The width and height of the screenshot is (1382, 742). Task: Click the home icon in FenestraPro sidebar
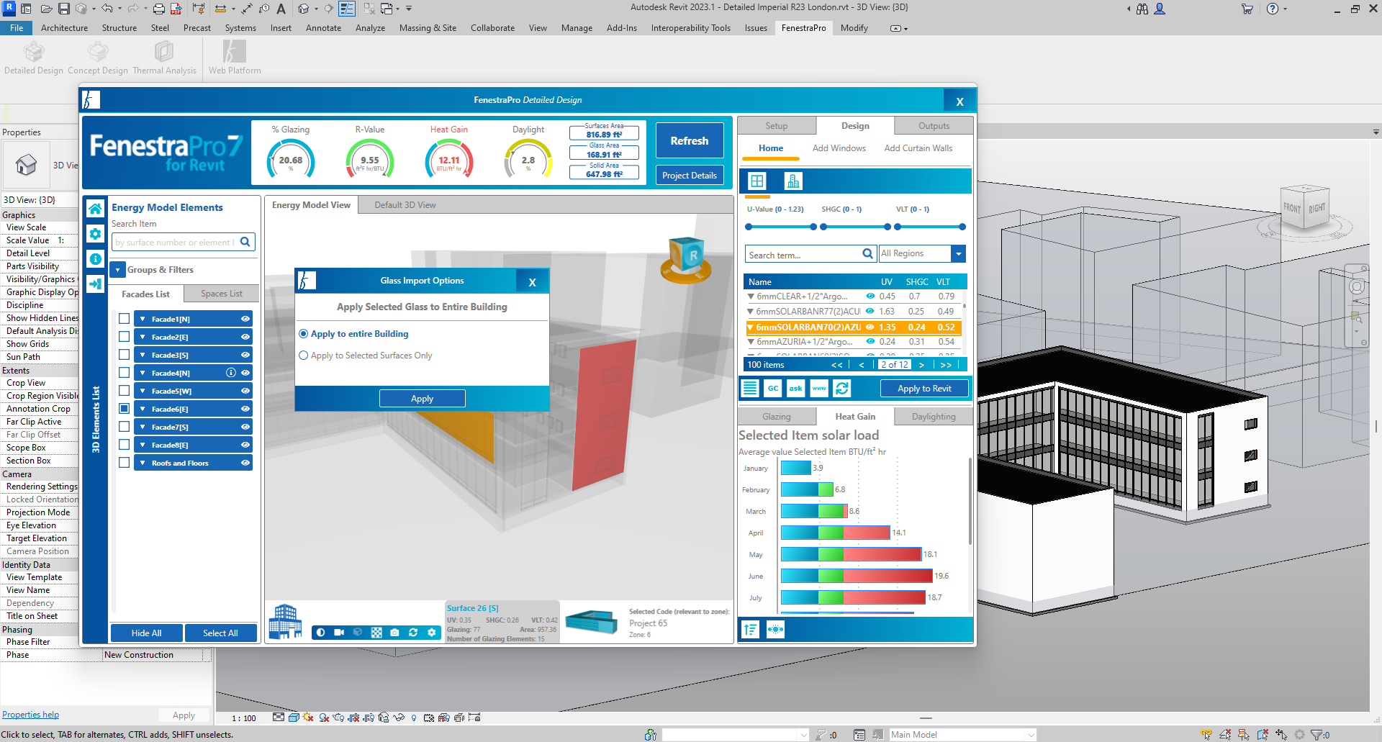click(x=95, y=209)
